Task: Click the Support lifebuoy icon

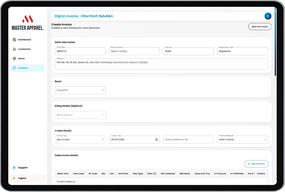Action: pyautogui.click(x=14, y=168)
